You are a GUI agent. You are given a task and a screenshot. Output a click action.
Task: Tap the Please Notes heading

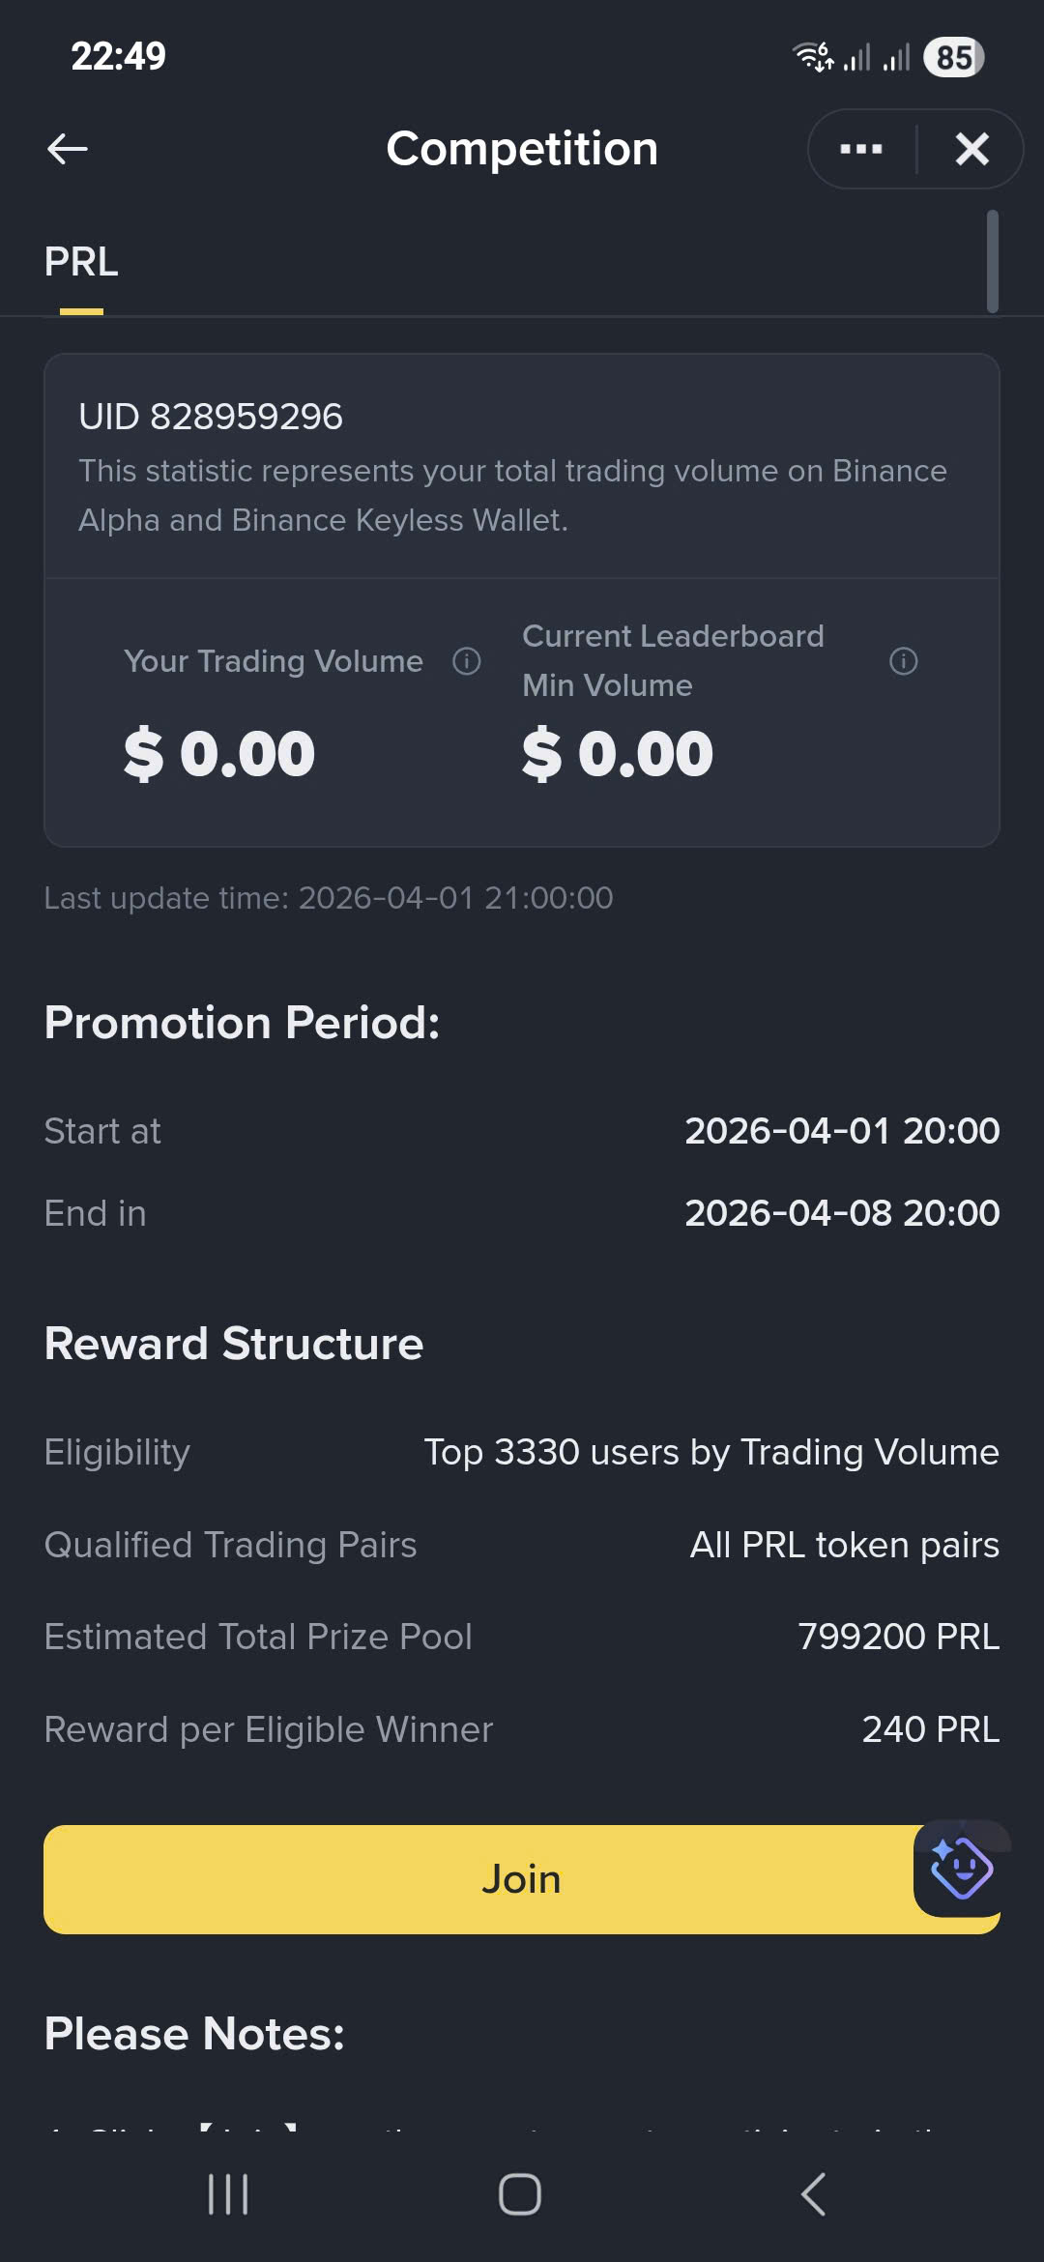click(x=194, y=2034)
